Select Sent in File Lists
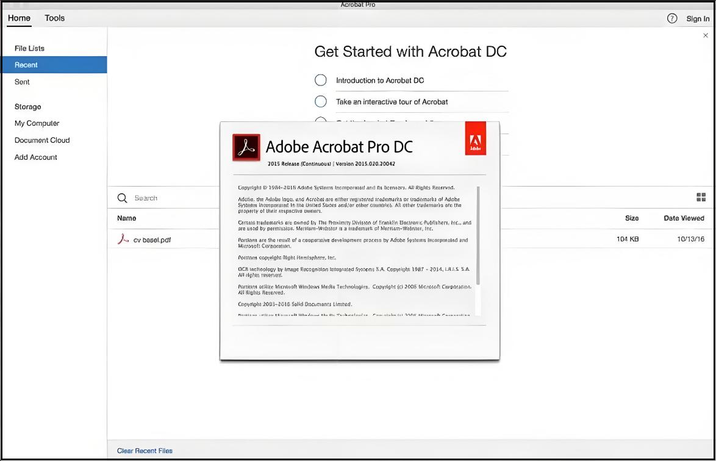This screenshot has height=461, width=716. coord(22,82)
